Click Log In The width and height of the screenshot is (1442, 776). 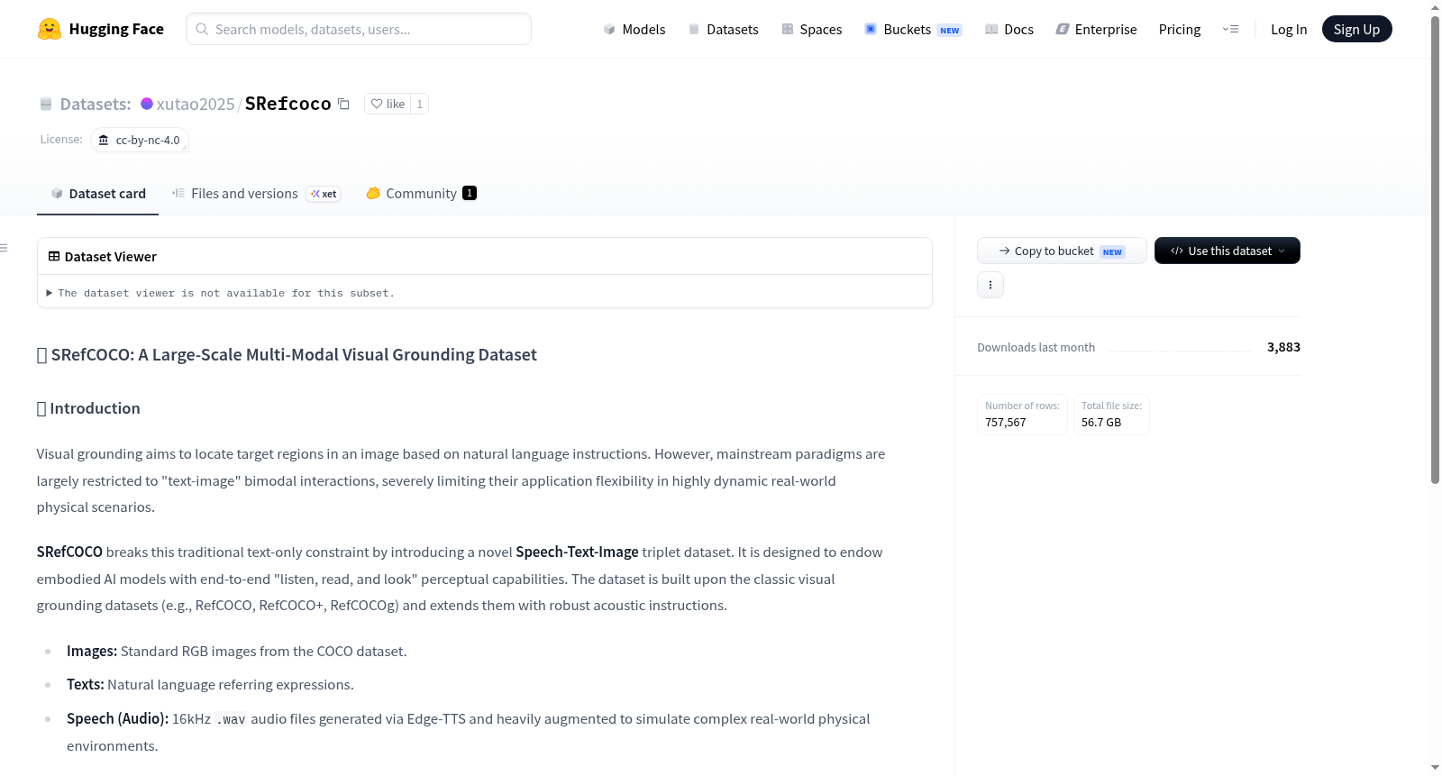(x=1289, y=29)
